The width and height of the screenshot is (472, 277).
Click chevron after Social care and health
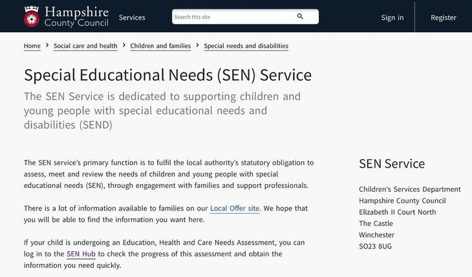pyautogui.click(x=124, y=45)
